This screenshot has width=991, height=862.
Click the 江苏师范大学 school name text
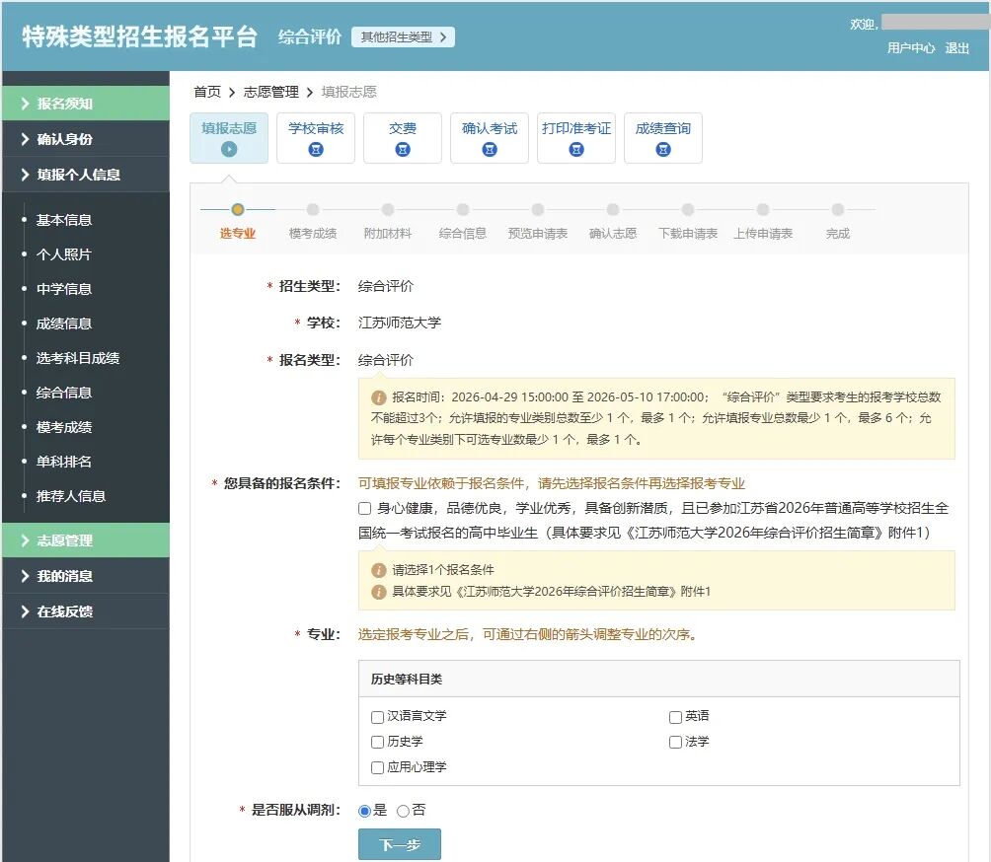[400, 323]
